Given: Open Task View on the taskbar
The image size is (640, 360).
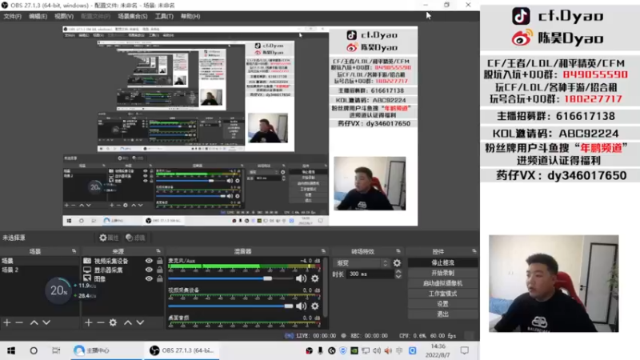Looking at the screenshot, I should tap(56, 350).
